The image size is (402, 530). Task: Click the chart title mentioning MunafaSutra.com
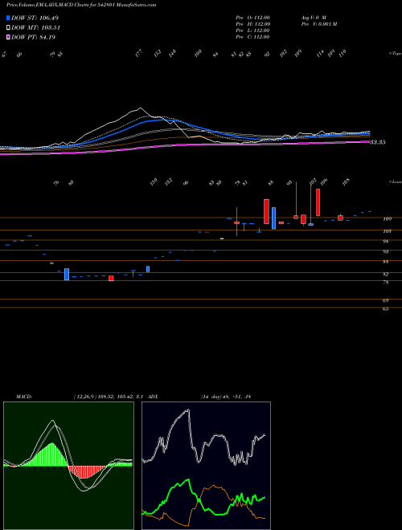click(x=81, y=5)
